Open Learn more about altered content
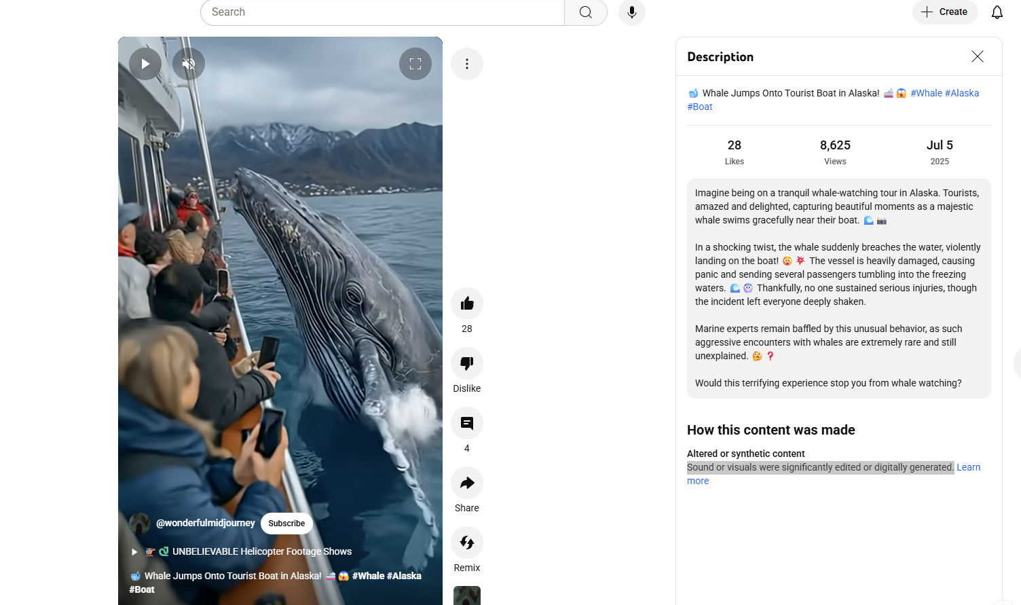Screen dimensions: 1021x605 pos(968,467)
